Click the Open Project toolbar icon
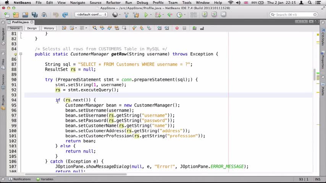The image size is (326, 183). (x=25, y=15)
